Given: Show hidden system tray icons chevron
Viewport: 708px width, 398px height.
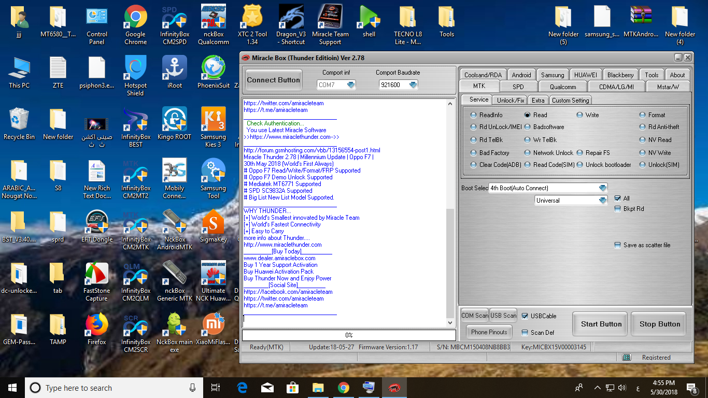Looking at the screenshot, I should [597, 388].
